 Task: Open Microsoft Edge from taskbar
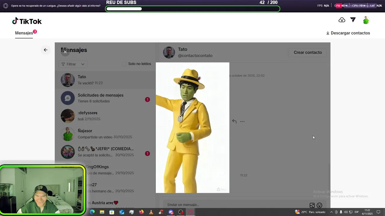[92, 212]
